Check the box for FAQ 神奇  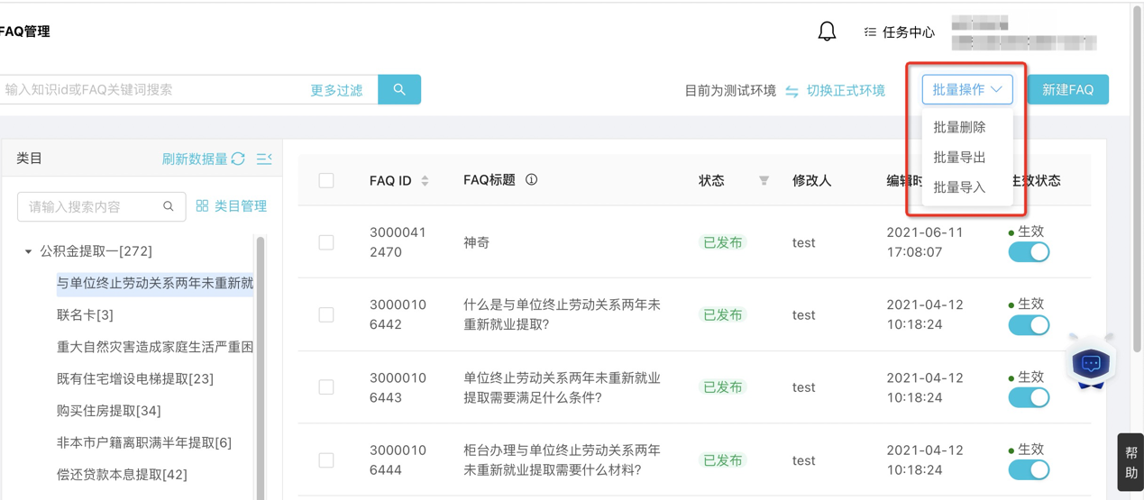[x=326, y=243]
